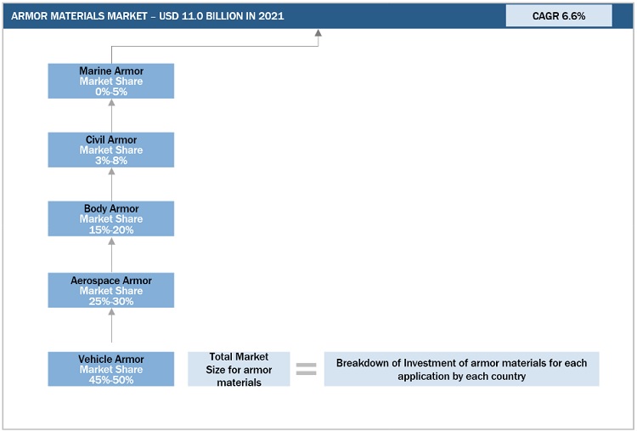
Task: Select the Armor Materials Market header title
Action: (x=148, y=16)
